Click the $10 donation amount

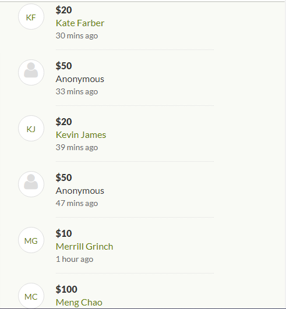click(x=63, y=233)
